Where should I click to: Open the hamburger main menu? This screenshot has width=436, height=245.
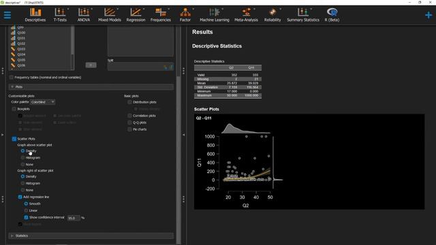coord(7,15)
